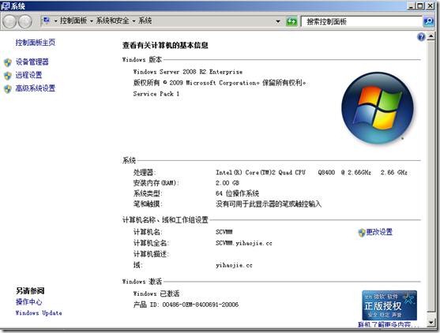Click the address bar computer icon
The image size is (440, 333).
pyautogui.click(x=47, y=21)
